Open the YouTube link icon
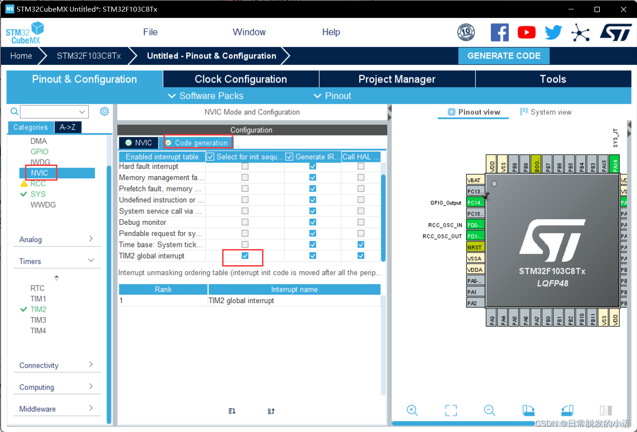The height and width of the screenshot is (432, 637). (x=526, y=32)
